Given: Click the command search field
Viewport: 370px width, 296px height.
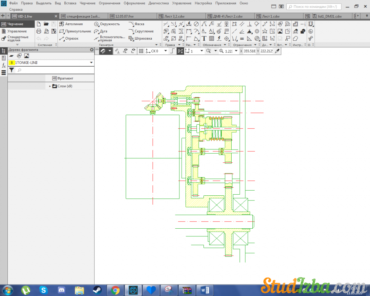Looking at the screenshot, I should (314, 6).
